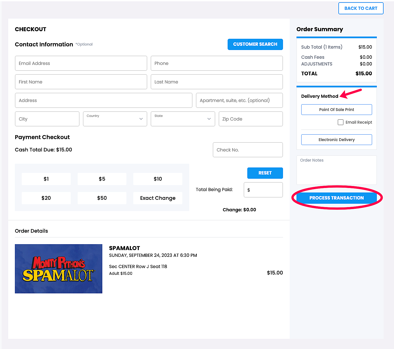394x349 pixels.
Task: Choose Exact Change
Action: point(158,198)
